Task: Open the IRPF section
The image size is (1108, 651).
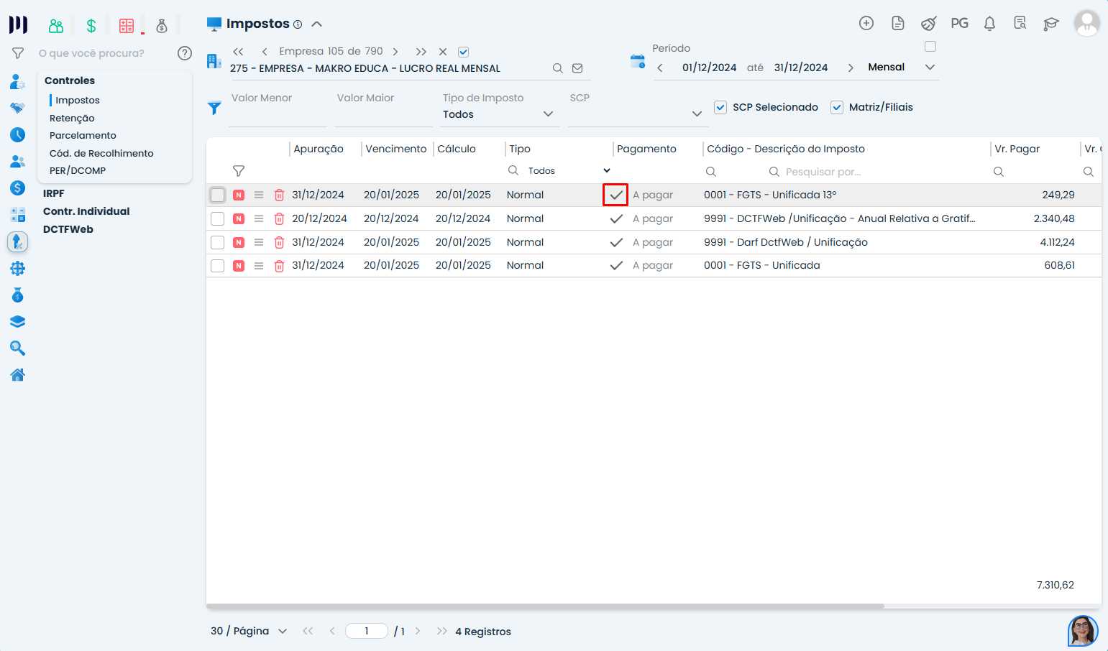Action: (54, 193)
